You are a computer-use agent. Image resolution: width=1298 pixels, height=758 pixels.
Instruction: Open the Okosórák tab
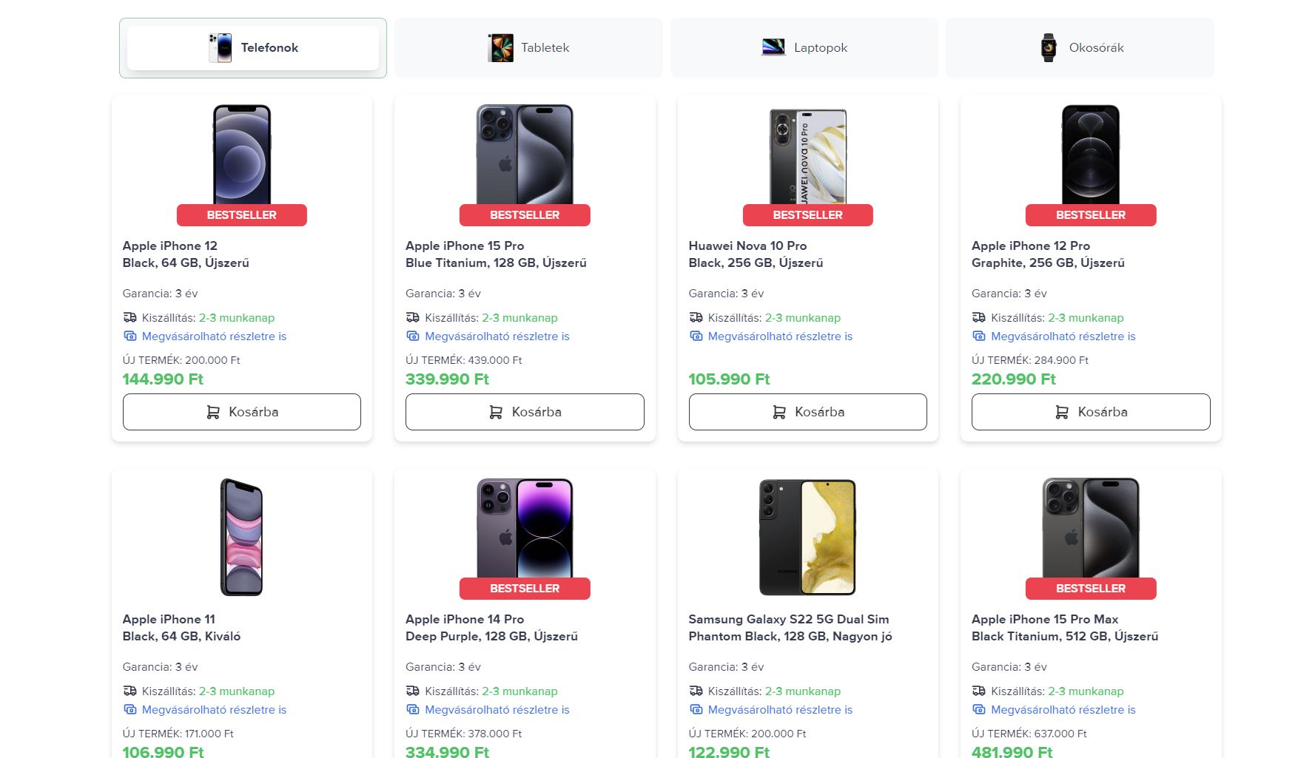pos(1080,48)
